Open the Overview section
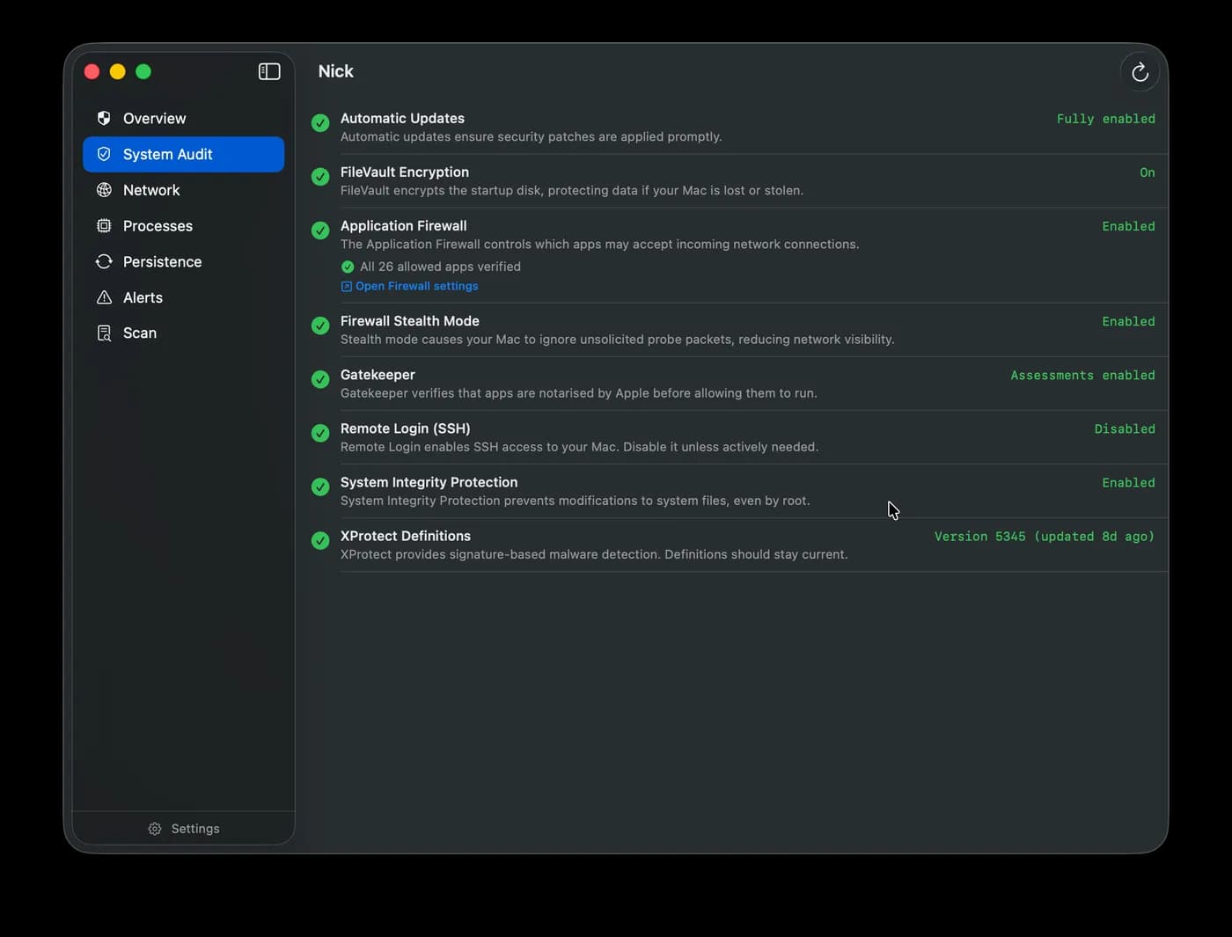The width and height of the screenshot is (1232, 937). pyautogui.click(x=183, y=118)
